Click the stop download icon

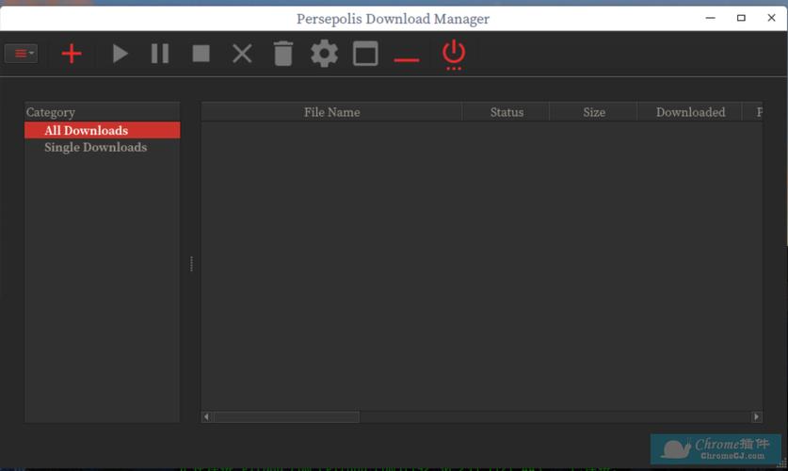click(201, 54)
